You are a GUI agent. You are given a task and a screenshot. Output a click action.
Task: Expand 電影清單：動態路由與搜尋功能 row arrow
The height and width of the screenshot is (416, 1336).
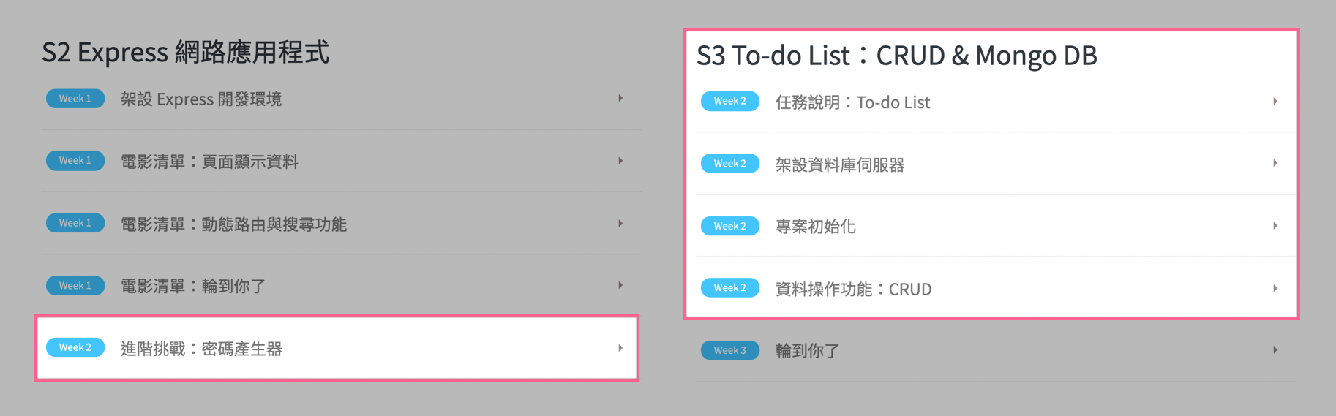(620, 224)
